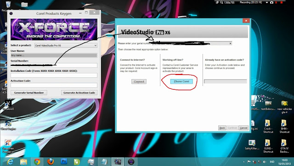
Task: Click the Phone Corel button
Action: 181,81
